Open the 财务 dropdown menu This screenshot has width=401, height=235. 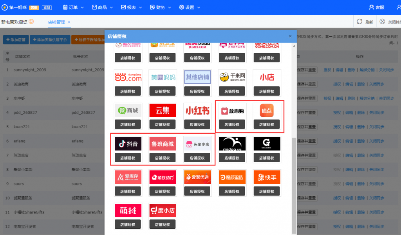pos(160,7)
